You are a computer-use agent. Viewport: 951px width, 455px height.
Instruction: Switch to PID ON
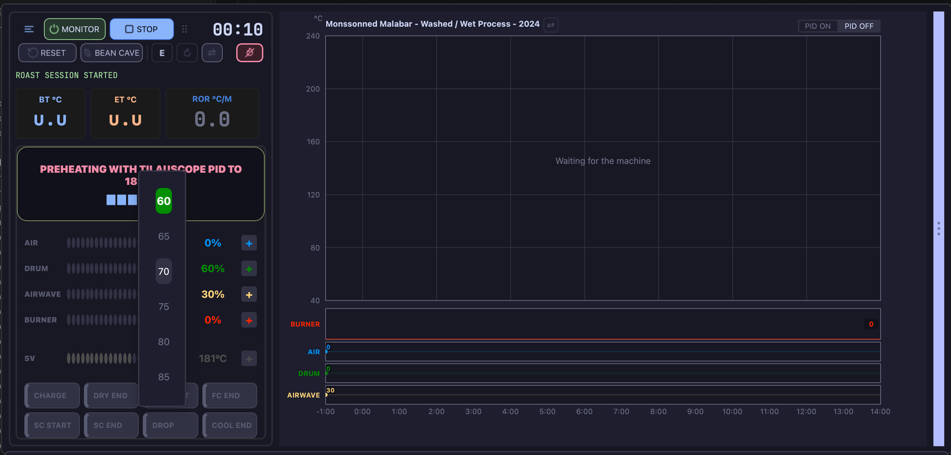coord(818,26)
